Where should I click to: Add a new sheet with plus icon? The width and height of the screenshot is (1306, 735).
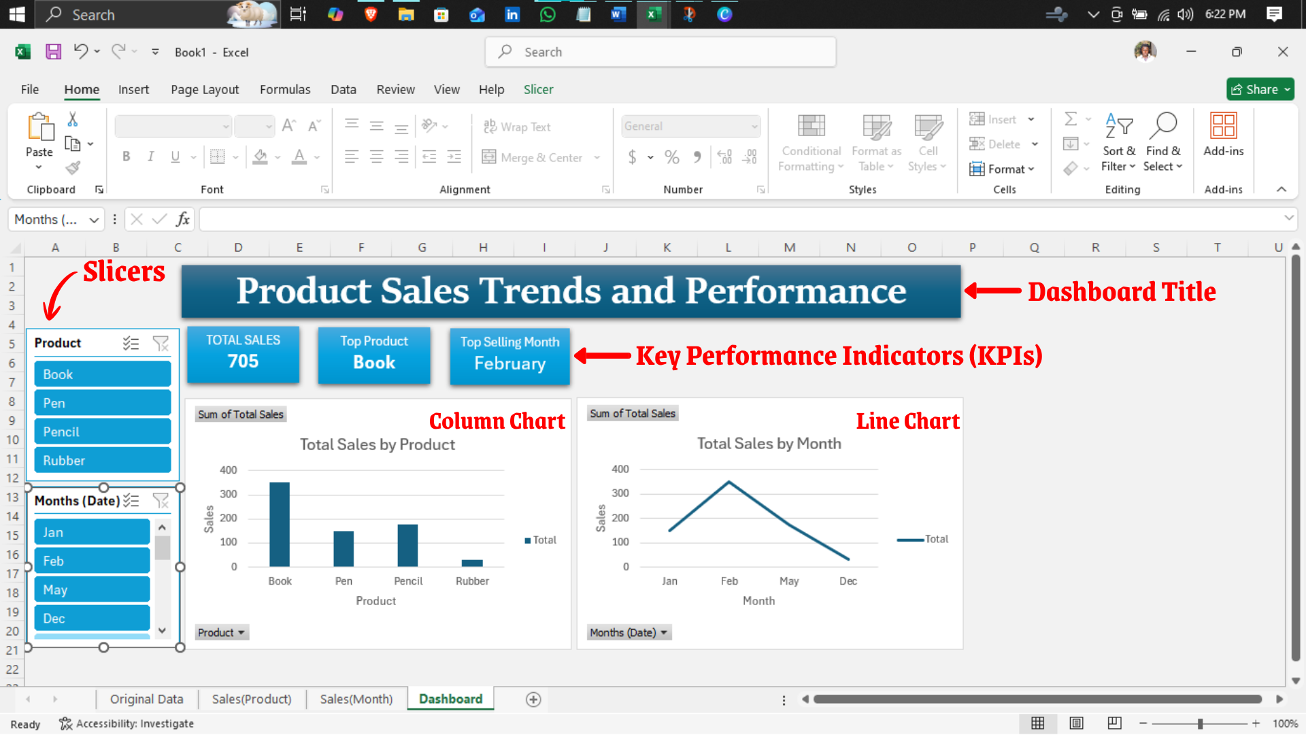(533, 700)
